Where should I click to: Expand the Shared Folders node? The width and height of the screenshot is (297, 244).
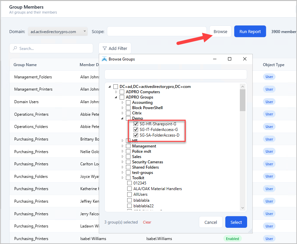coord(123,167)
